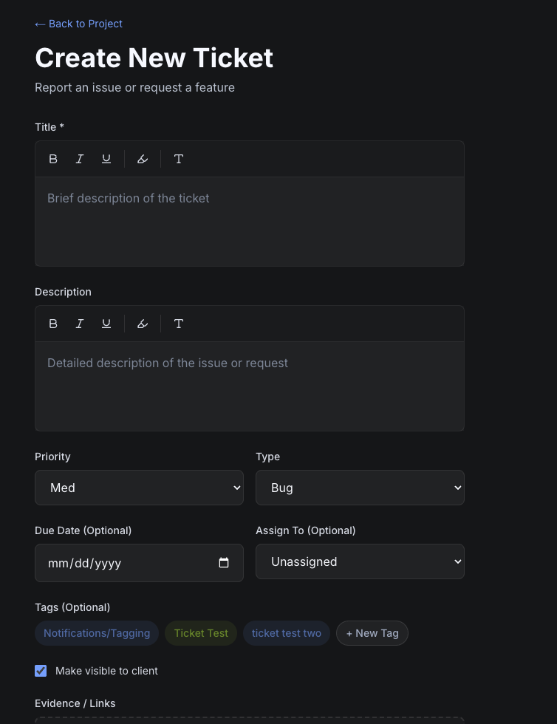The height and width of the screenshot is (724, 557).
Task: Click the Make visible to client label
Action: coord(106,671)
